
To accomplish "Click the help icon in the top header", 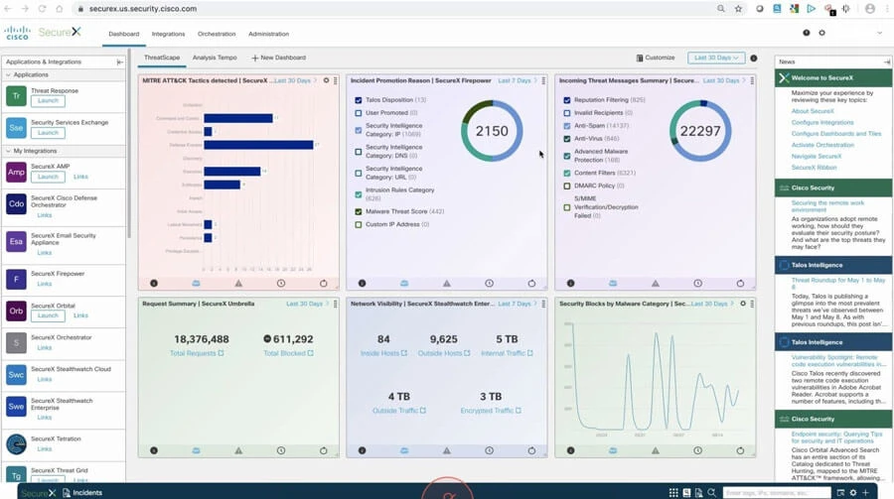I will [x=807, y=33].
